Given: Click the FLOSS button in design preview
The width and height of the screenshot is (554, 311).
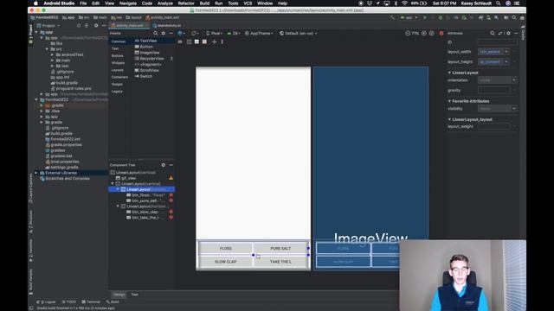Looking at the screenshot, I should point(226,248).
